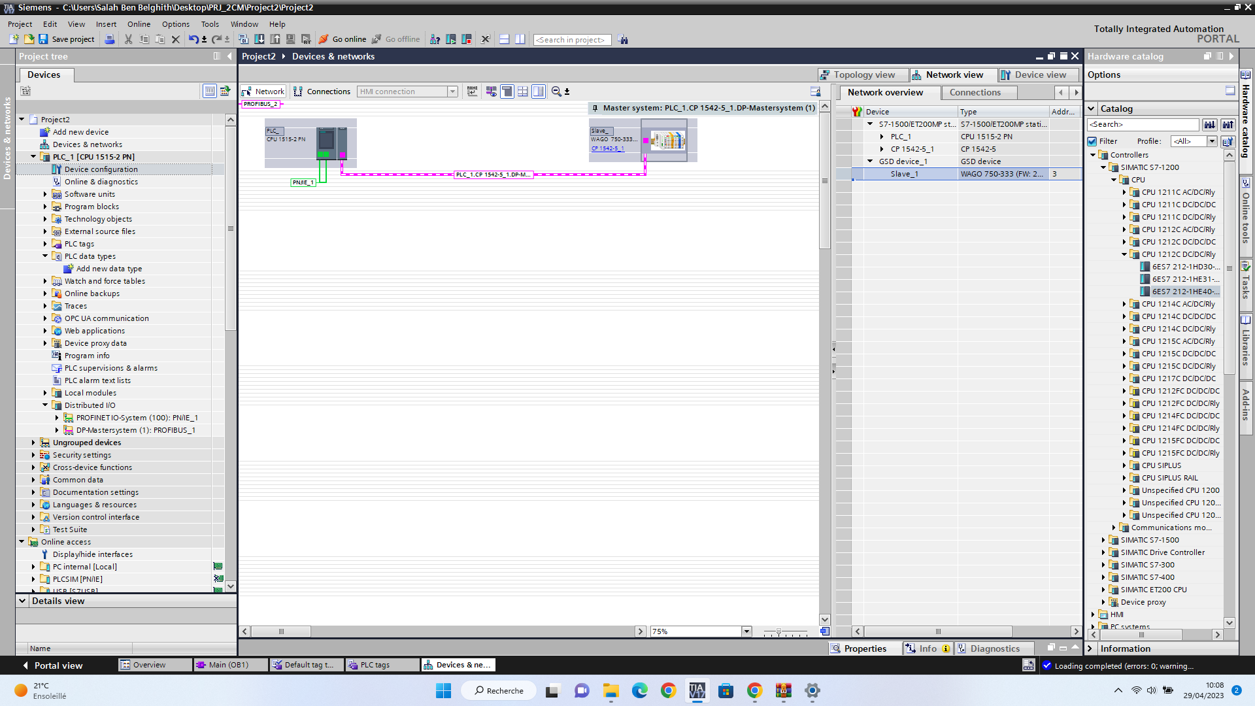Image resolution: width=1255 pixels, height=706 pixels.
Task: Click the zoom magnifier icon in network toolbar
Action: (x=556, y=92)
